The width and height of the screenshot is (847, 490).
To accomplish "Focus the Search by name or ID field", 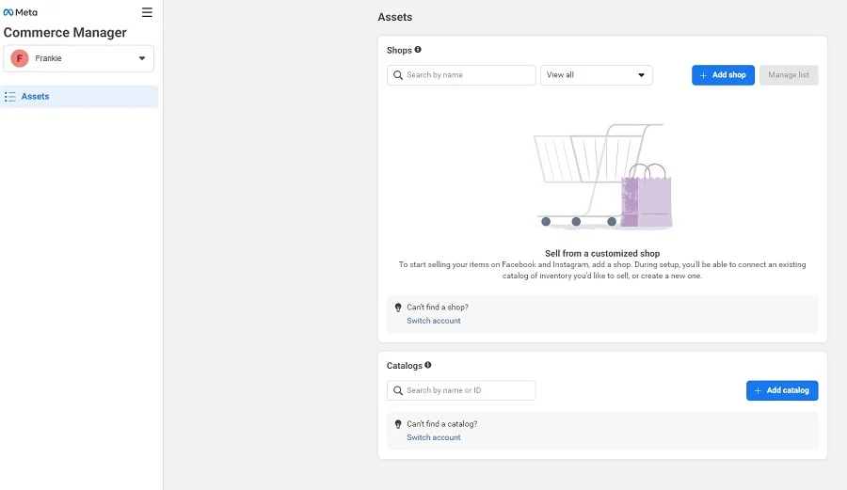I will 469,390.
